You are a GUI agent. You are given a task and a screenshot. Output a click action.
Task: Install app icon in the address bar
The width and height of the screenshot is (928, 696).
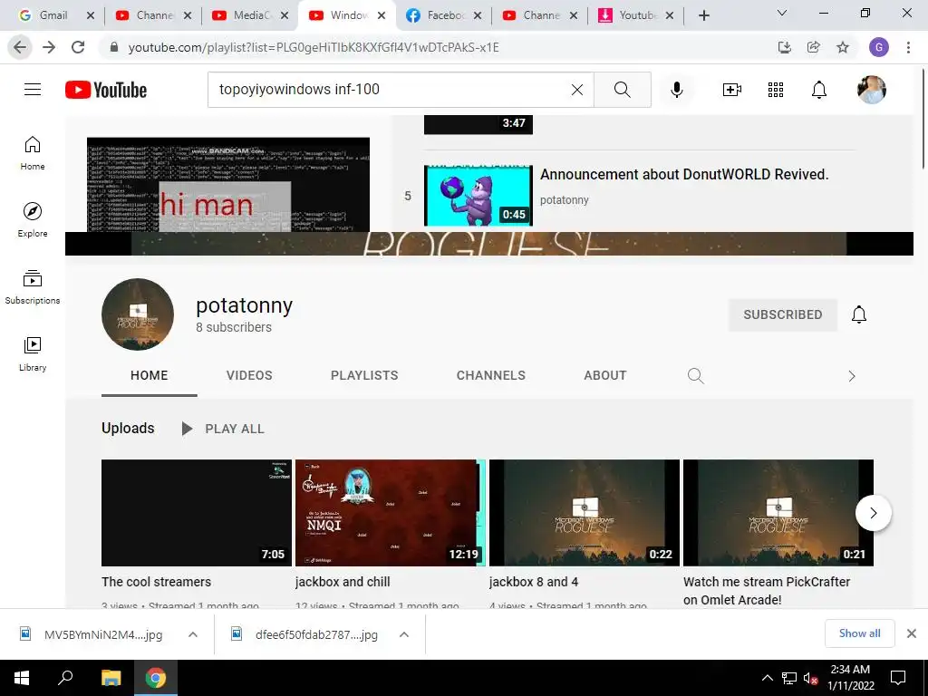[x=785, y=47]
